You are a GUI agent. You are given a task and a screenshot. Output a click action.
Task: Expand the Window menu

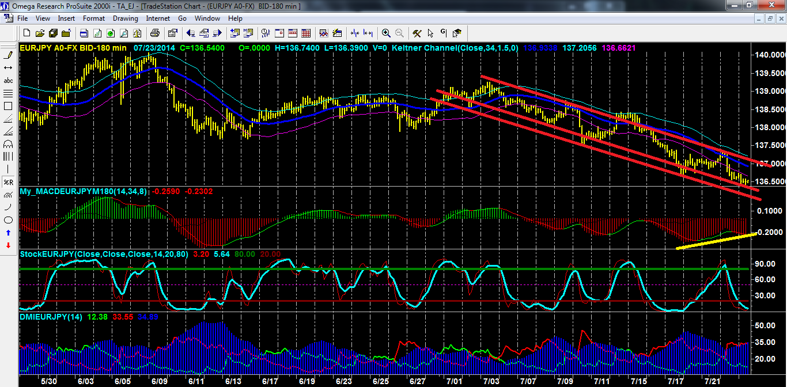[207, 18]
